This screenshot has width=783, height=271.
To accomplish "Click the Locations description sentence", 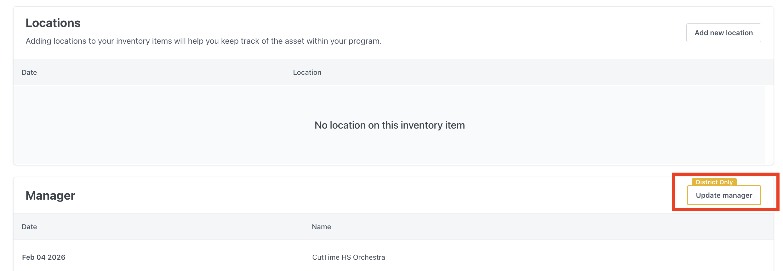I will tap(203, 41).
